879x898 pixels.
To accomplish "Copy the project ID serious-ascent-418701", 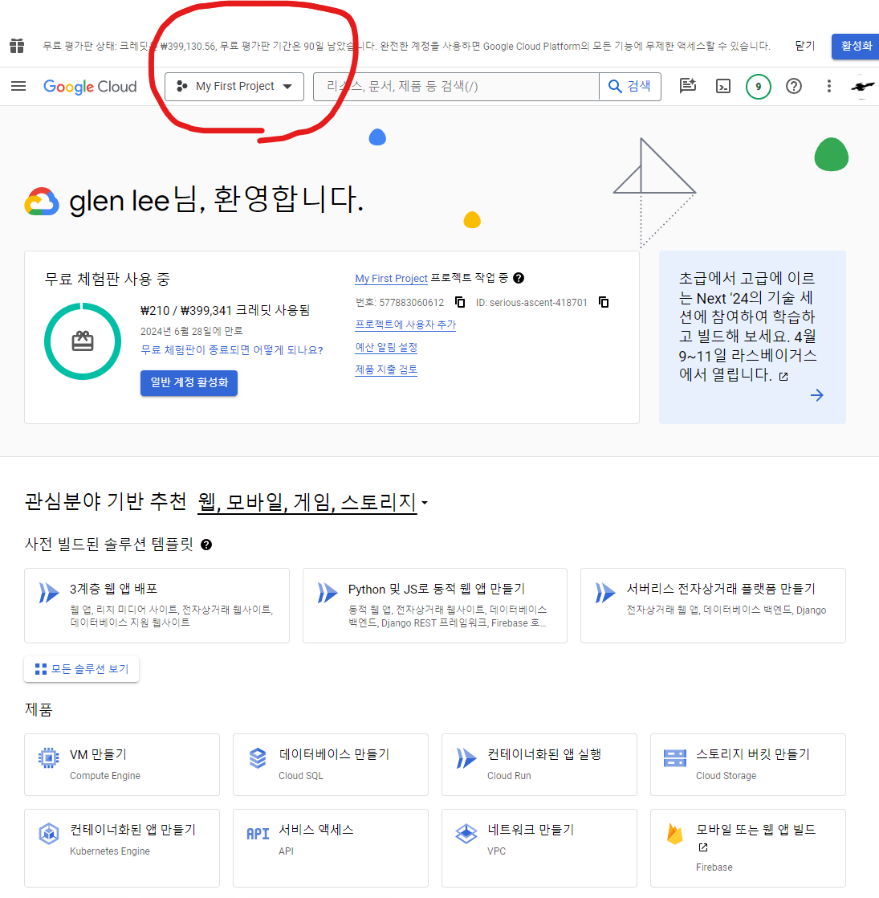I will pos(603,302).
